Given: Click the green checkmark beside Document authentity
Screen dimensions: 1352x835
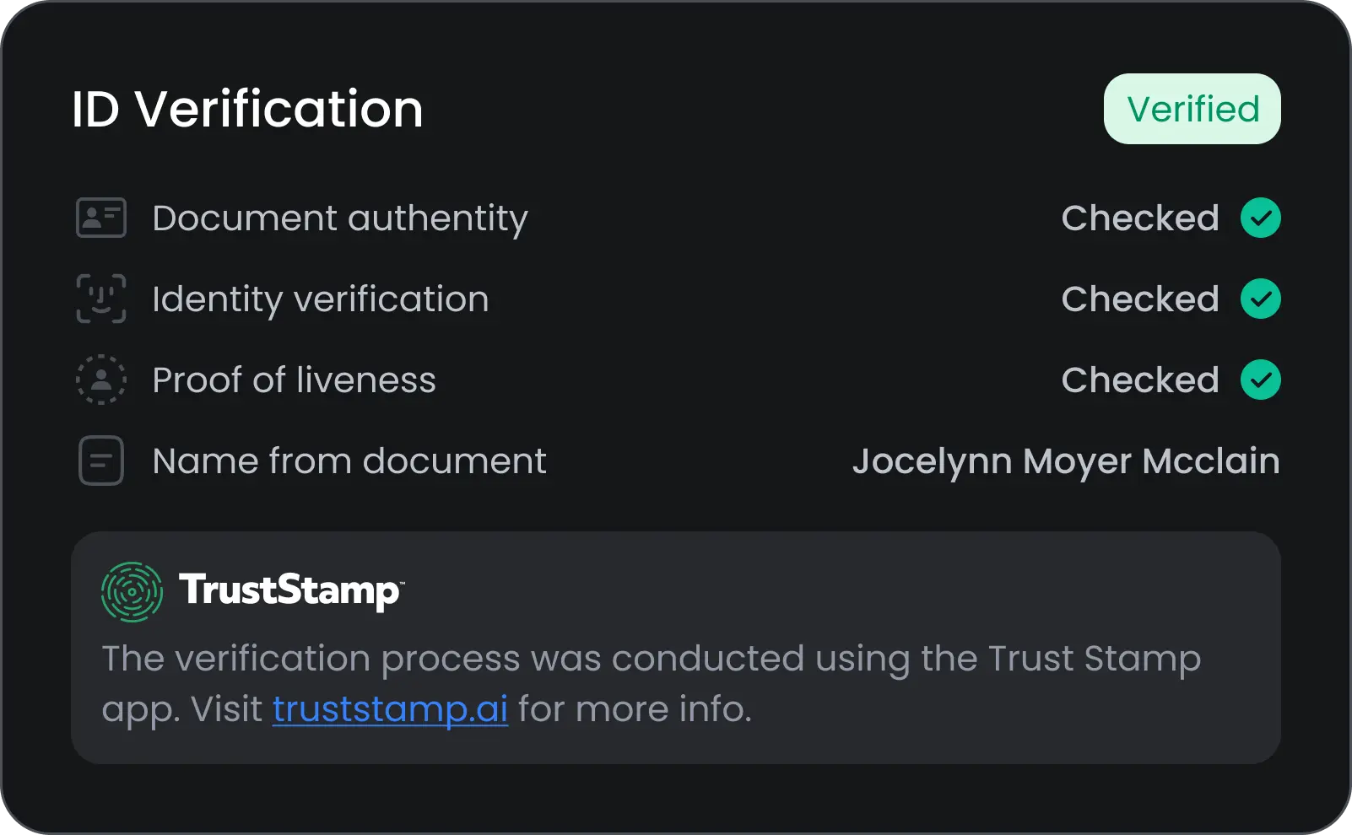Looking at the screenshot, I should pos(1261,218).
